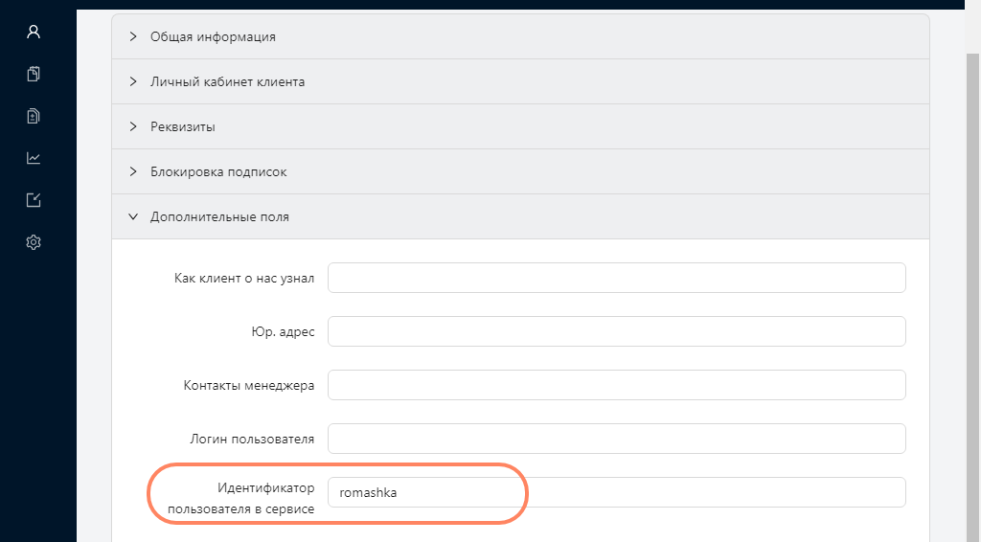Open the Реквизиты section header
This screenshot has height=542, width=981.
coord(520,127)
